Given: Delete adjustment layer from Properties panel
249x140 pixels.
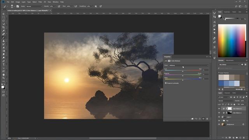Looking at the screenshot, I should tap(207, 119).
